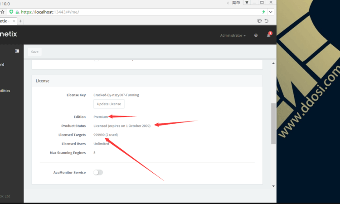Click the scroll down arrow of the page
This screenshot has height=204, width=340.
tap(273, 186)
